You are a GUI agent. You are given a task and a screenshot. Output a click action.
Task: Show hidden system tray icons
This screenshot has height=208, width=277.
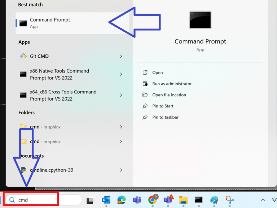pyautogui.click(x=263, y=200)
